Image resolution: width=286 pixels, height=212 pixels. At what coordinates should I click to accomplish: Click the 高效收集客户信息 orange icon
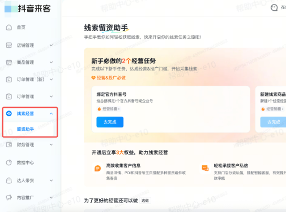pos(97,168)
